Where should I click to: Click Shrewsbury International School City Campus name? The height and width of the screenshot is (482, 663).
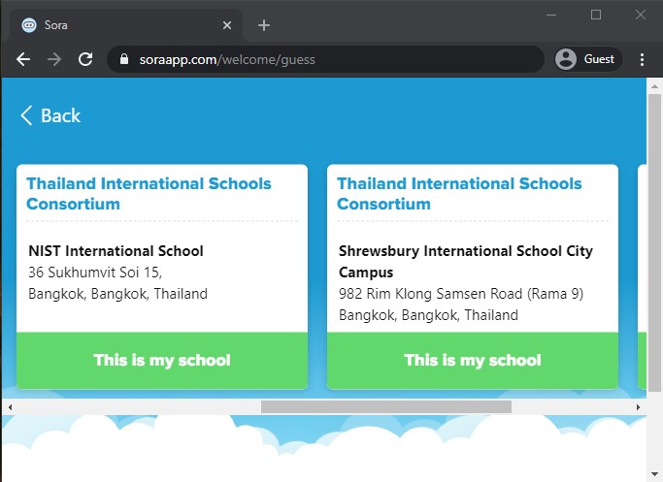tap(466, 262)
